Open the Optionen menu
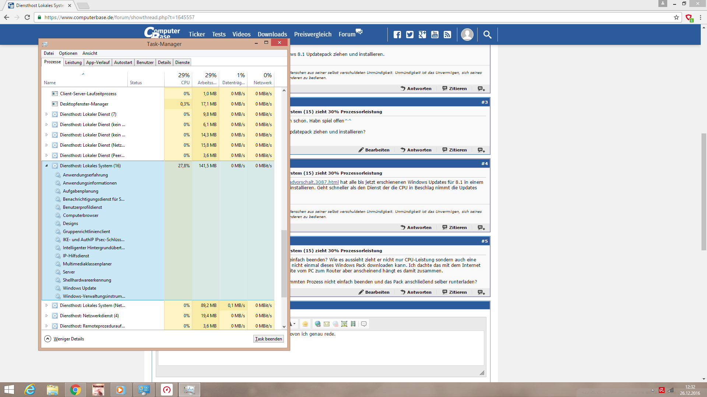 68,53
